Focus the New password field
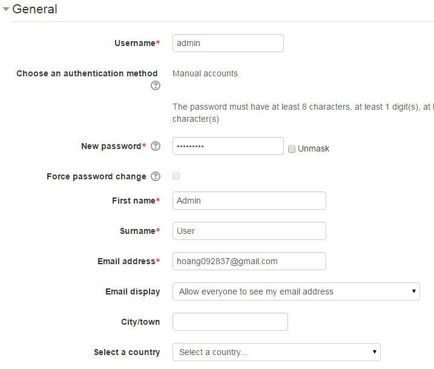The width and height of the screenshot is (434, 369). point(228,146)
